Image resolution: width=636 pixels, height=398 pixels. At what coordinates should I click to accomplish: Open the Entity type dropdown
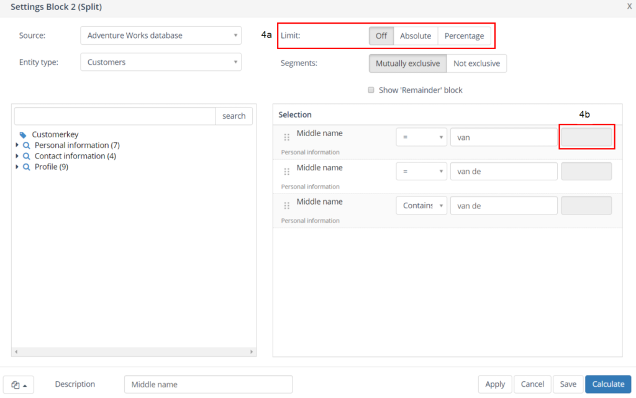click(161, 62)
